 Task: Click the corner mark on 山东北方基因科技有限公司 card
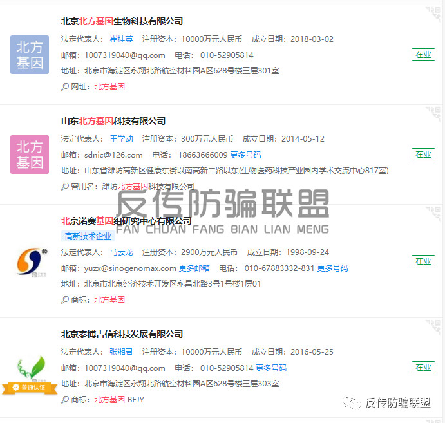pos(433,114)
